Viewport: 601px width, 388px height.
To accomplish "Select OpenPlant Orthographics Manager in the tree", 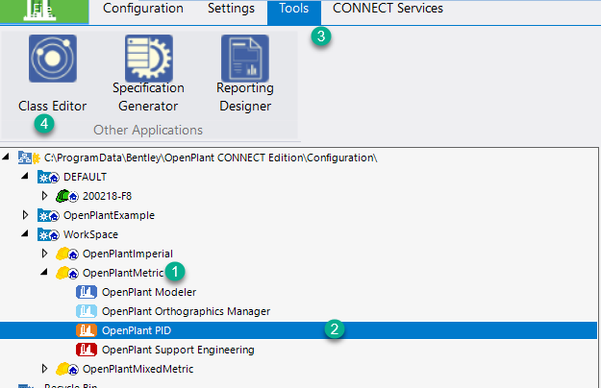I will (186, 311).
